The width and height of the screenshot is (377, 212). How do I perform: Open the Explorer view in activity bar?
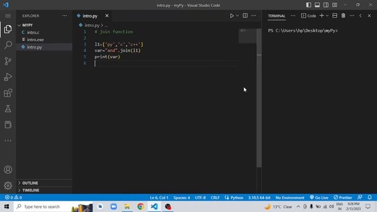(8, 29)
